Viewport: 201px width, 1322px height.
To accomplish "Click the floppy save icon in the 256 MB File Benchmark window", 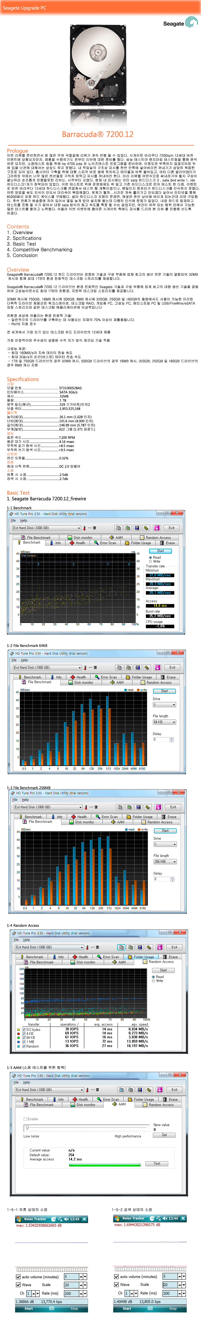I will pyautogui.click(x=139, y=807).
